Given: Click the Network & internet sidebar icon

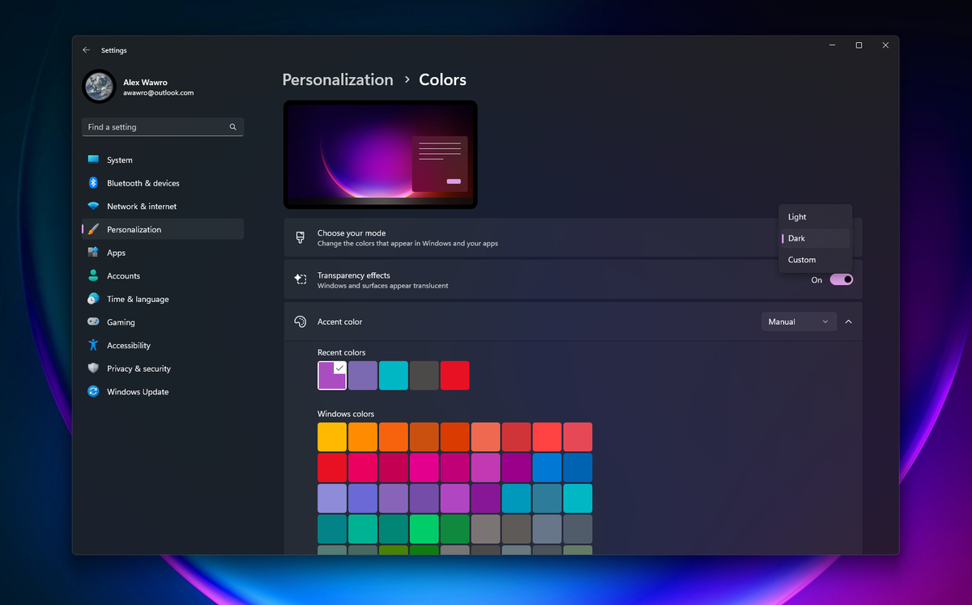Looking at the screenshot, I should [92, 206].
